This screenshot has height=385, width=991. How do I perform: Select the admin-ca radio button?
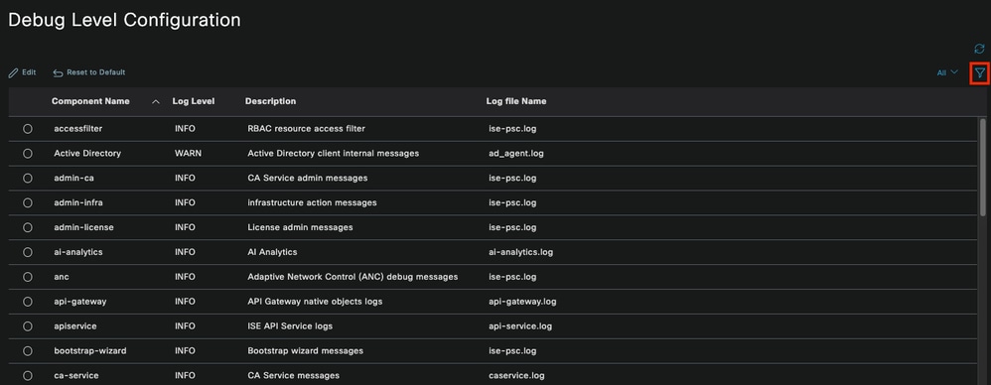27,178
